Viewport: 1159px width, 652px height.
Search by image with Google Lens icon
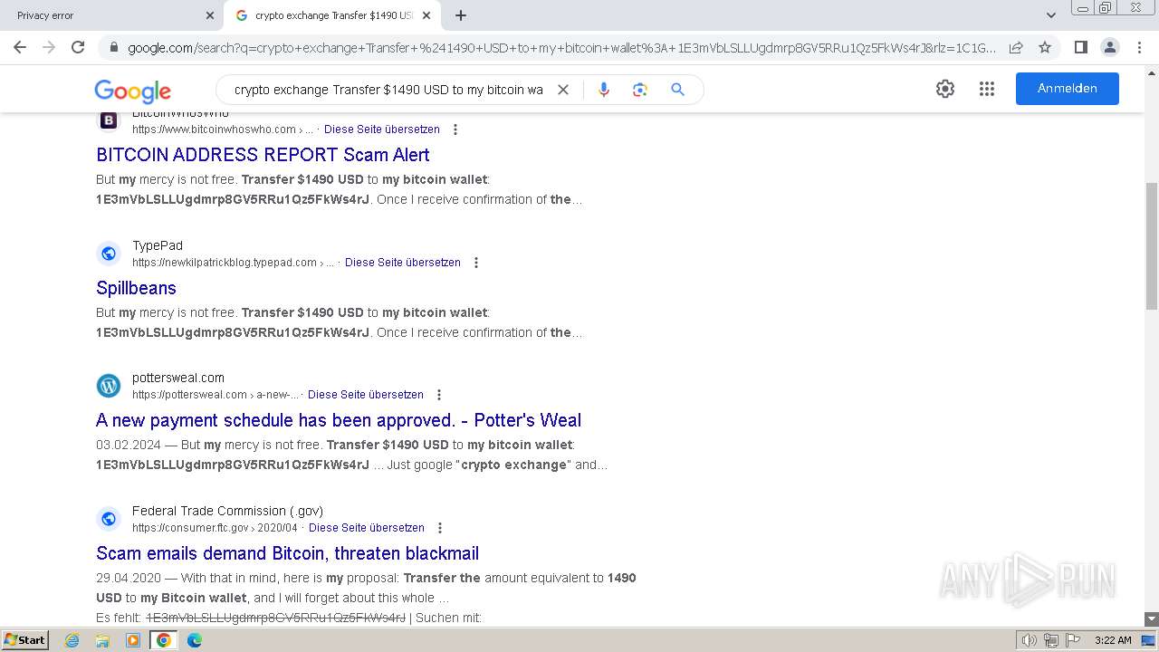coord(640,90)
